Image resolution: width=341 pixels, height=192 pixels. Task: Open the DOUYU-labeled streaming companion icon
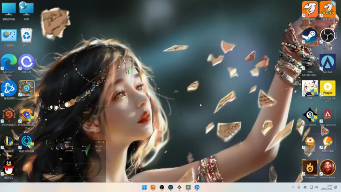click(327, 9)
